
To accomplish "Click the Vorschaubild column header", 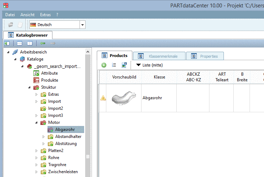I will [x=124, y=77].
